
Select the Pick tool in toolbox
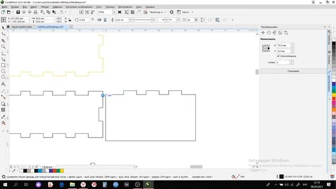(3, 28)
